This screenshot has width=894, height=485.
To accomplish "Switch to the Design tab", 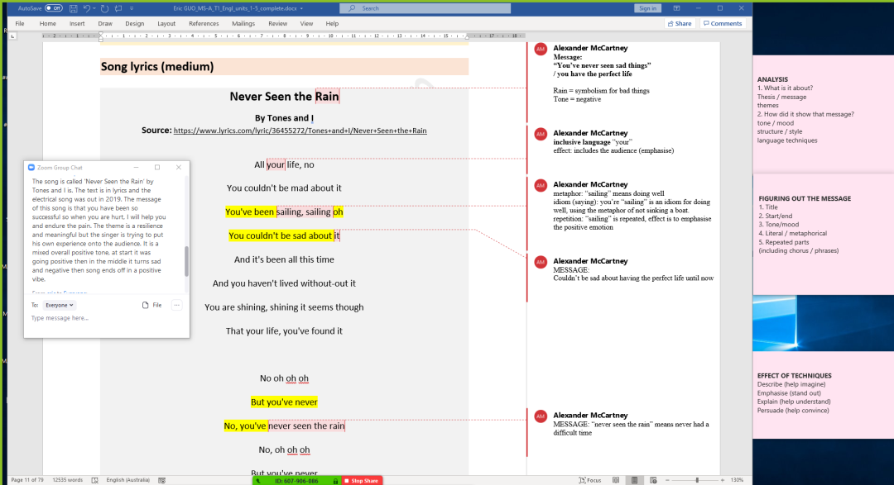I will click(x=135, y=23).
